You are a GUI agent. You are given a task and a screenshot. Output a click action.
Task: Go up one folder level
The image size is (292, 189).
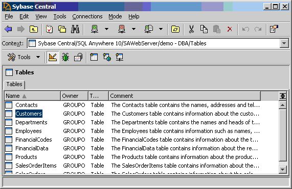point(34,29)
